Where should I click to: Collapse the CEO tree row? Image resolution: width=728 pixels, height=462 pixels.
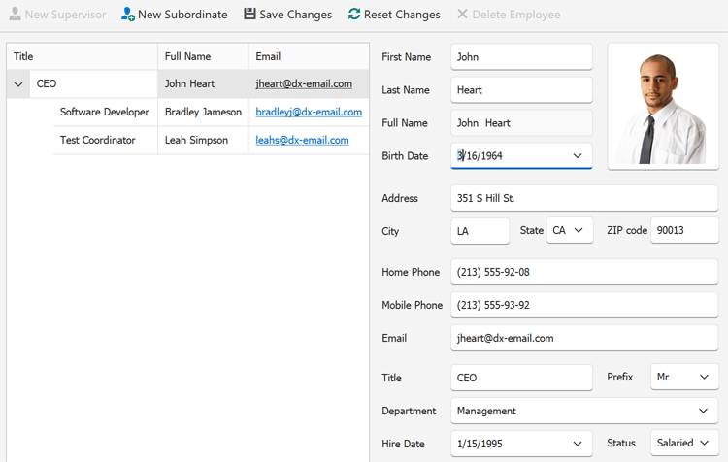(18, 84)
